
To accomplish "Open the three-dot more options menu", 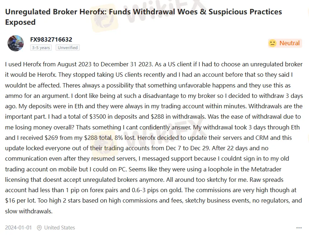I will pyautogui.click(x=299, y=228).
